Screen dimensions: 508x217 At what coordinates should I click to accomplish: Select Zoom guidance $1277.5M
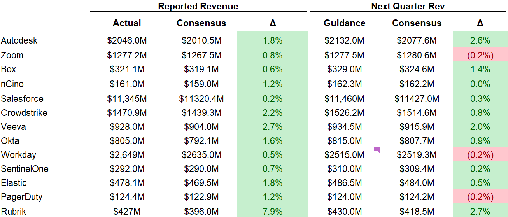tap(345, 55)
